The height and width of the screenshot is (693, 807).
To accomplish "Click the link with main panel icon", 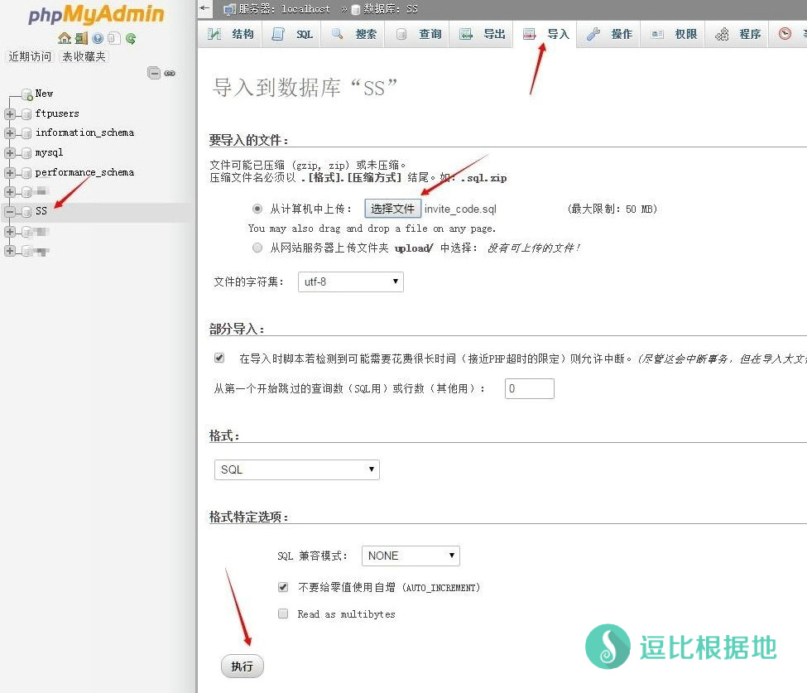I will tap(170, 73).
